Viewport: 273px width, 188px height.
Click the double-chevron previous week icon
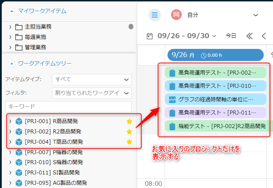pos(249,36)
